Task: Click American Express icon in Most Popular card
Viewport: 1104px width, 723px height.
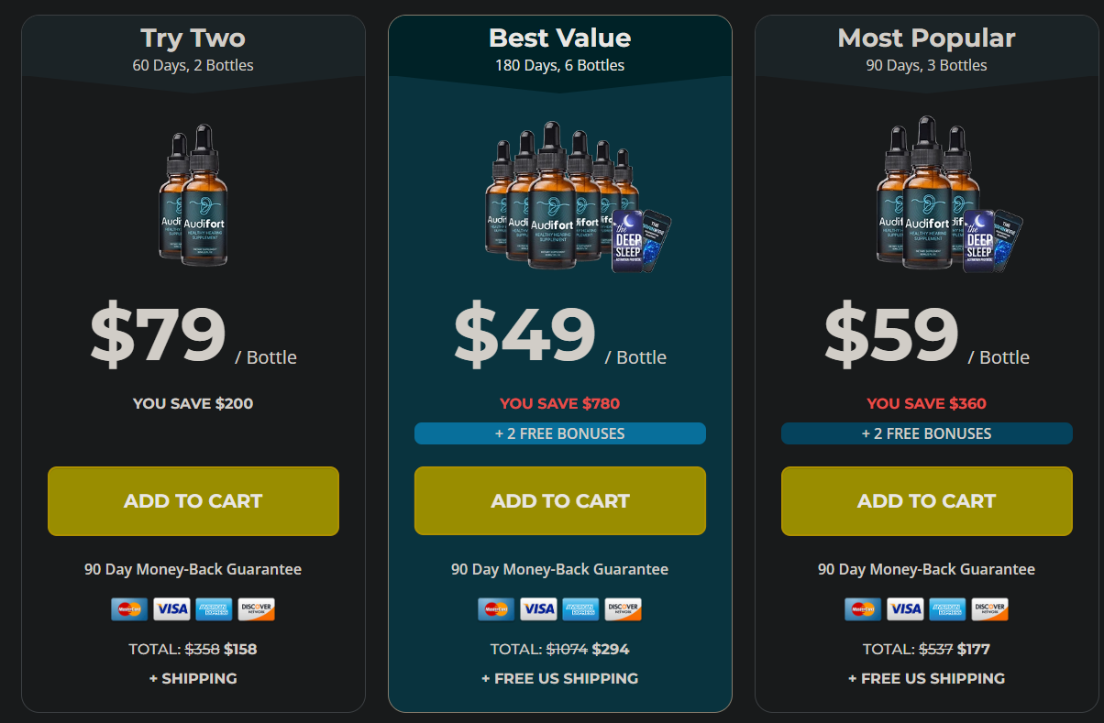Action: (947, 609)
